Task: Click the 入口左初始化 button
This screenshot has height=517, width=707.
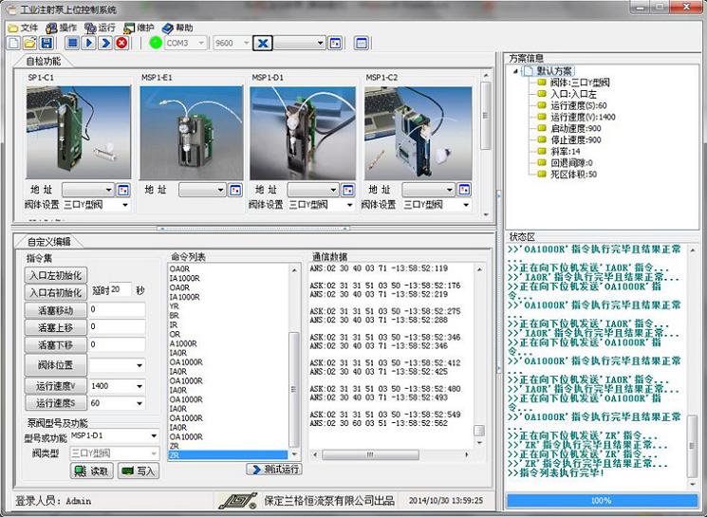Action: point(54,275)
